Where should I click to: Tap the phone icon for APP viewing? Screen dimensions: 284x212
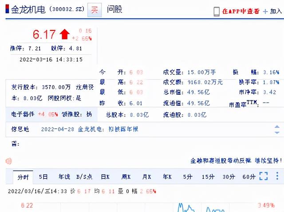click(x=217, y=12)
